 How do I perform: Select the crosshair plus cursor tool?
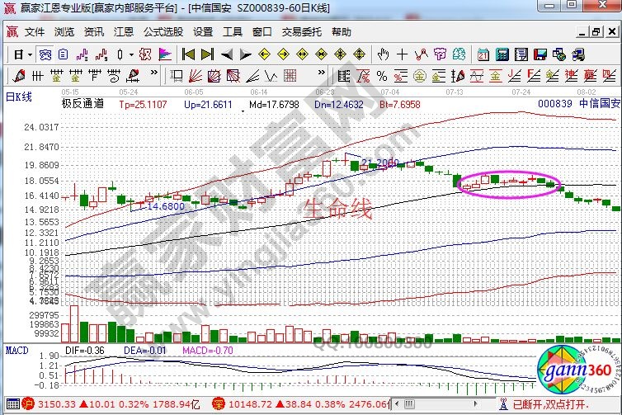(x=402, y=54)
